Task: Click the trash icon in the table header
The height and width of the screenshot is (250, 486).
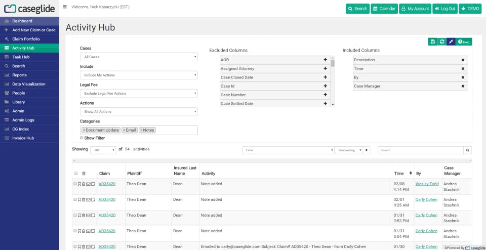Action: coord(84,173)
